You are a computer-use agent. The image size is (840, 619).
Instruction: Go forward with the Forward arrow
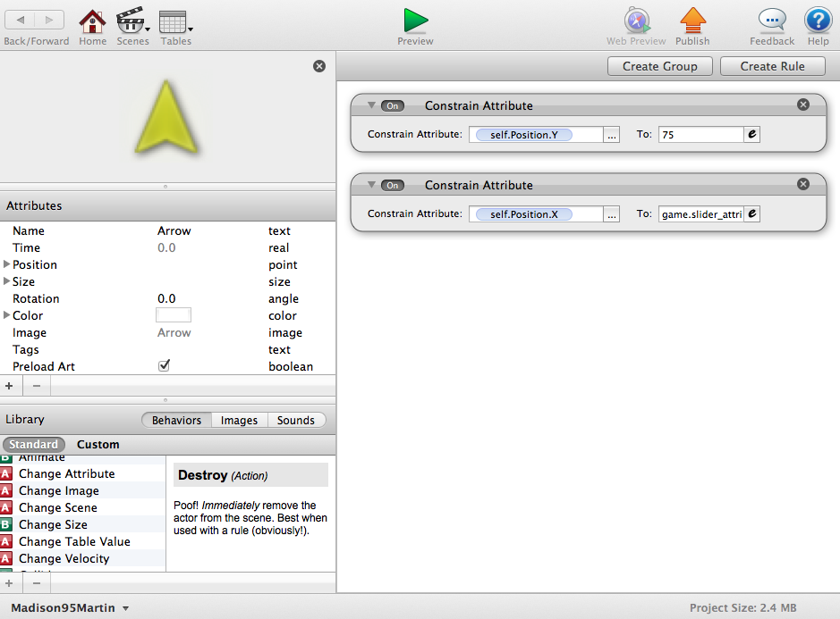click(x=49, y=21)
